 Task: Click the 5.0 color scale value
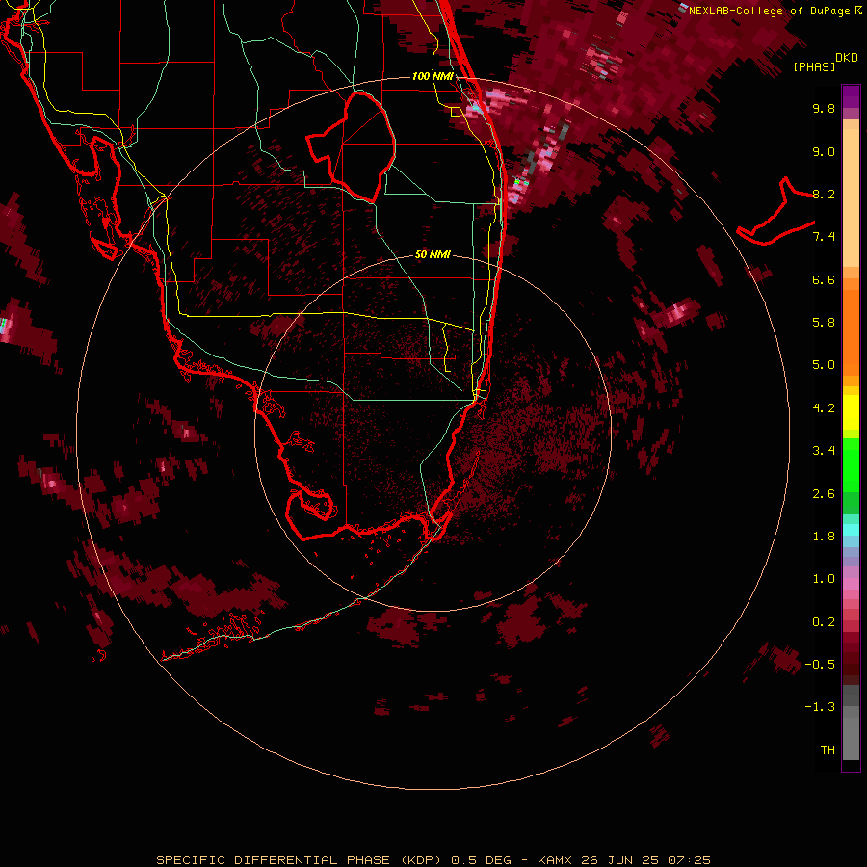tap(824, 365)
